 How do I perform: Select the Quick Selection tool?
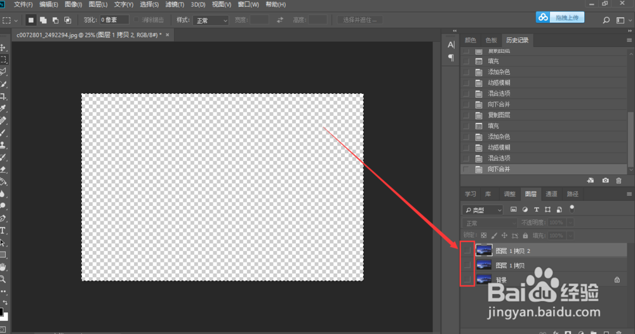pos(3,84)
